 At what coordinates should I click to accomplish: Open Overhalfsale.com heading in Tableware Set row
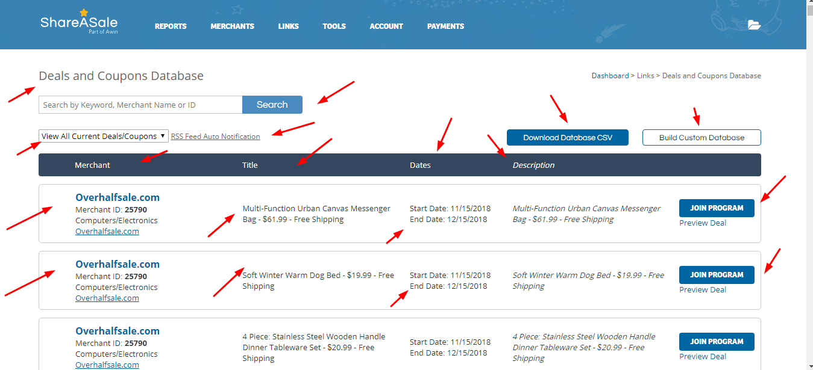[x=118, y=331]
